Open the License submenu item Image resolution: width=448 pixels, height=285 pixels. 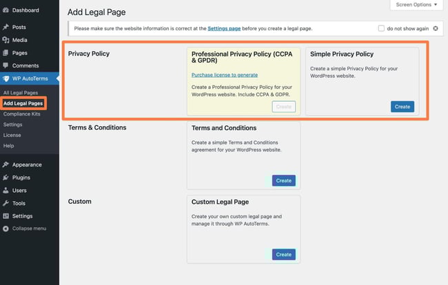tap(12, 135)
